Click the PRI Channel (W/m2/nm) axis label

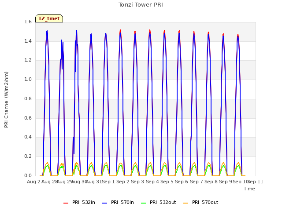point(6,100)
